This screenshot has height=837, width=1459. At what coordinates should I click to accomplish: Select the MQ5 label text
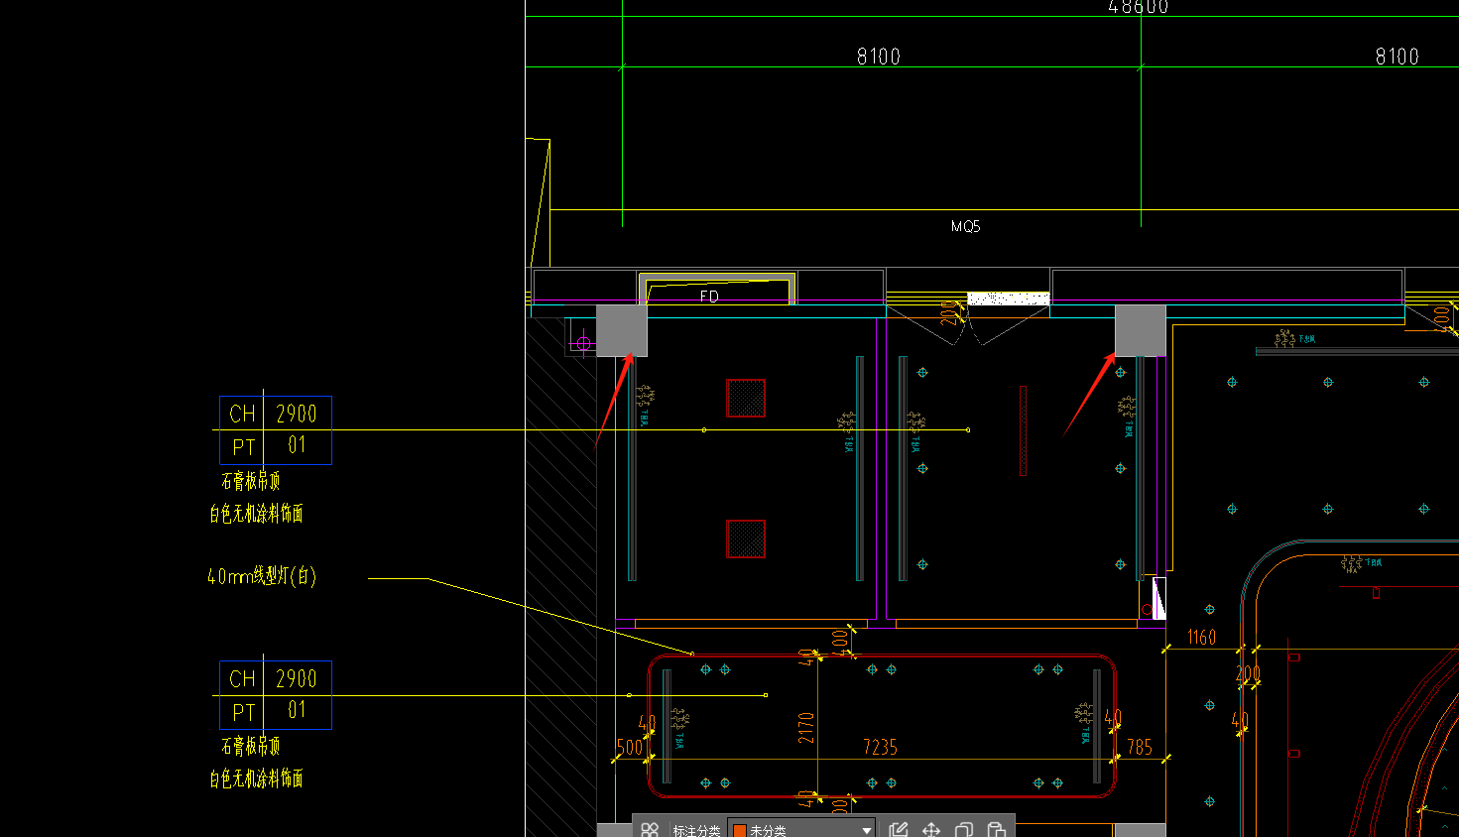coord(965,226)
